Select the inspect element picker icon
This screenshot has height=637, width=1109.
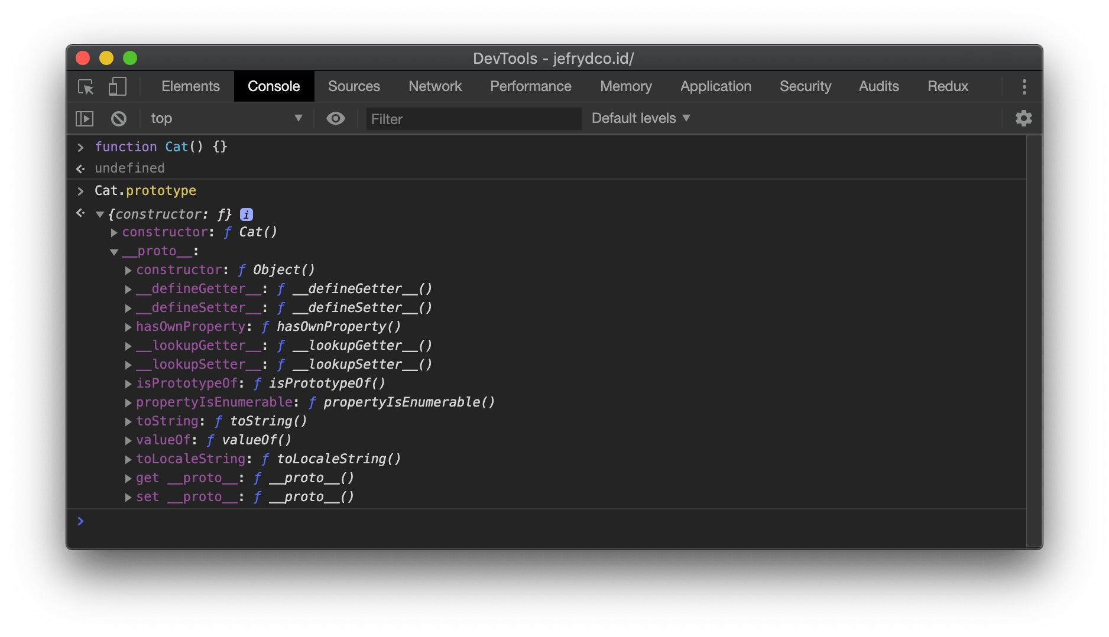[86, 87]
